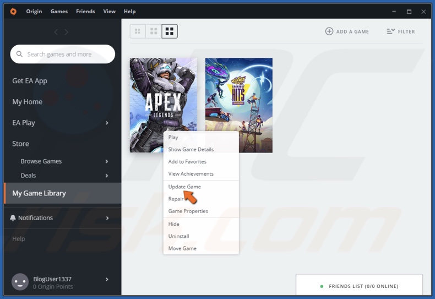
Task: Expand the EA Play submenu chevron
Action: tap(107, 123)
